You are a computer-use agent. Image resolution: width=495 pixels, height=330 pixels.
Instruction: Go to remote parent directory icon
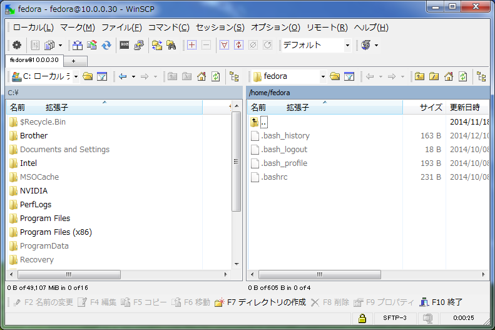[419, 76]
